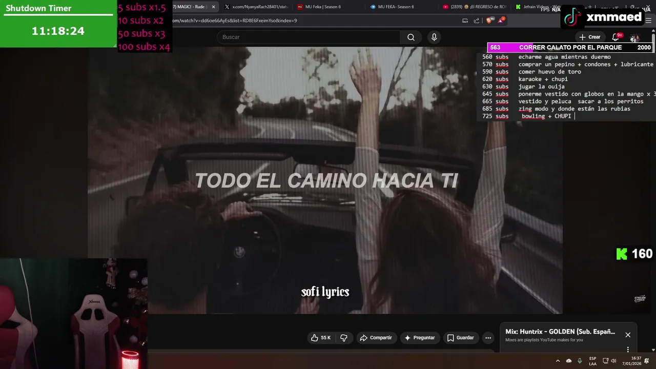Switch to the MU FEKA- Season 6 tab
The image size is (656, 369).
pos(401,7)
